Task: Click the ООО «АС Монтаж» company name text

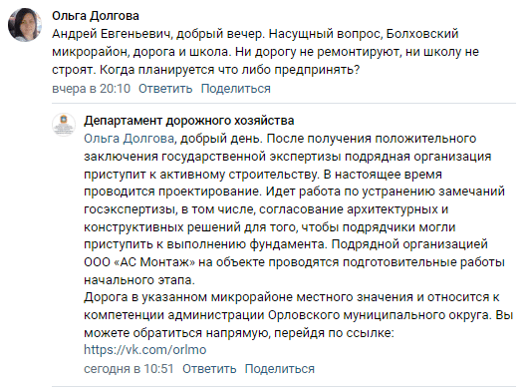Action: tap(139, 262)
